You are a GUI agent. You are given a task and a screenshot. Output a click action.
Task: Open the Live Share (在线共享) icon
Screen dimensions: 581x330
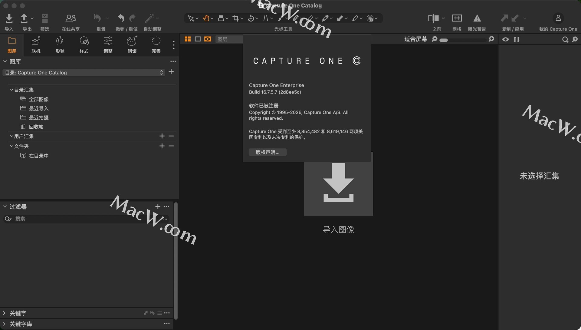[x=71, y=18]
